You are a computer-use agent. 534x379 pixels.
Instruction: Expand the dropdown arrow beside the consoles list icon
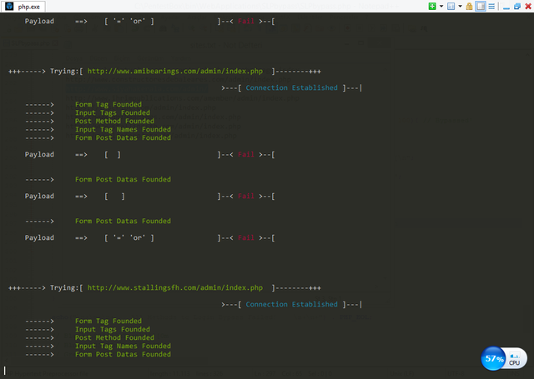tap(460, 6)
